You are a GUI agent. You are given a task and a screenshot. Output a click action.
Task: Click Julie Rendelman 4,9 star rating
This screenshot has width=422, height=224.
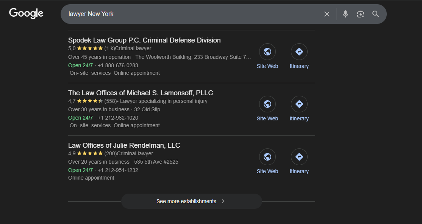[x=90, y=154]
